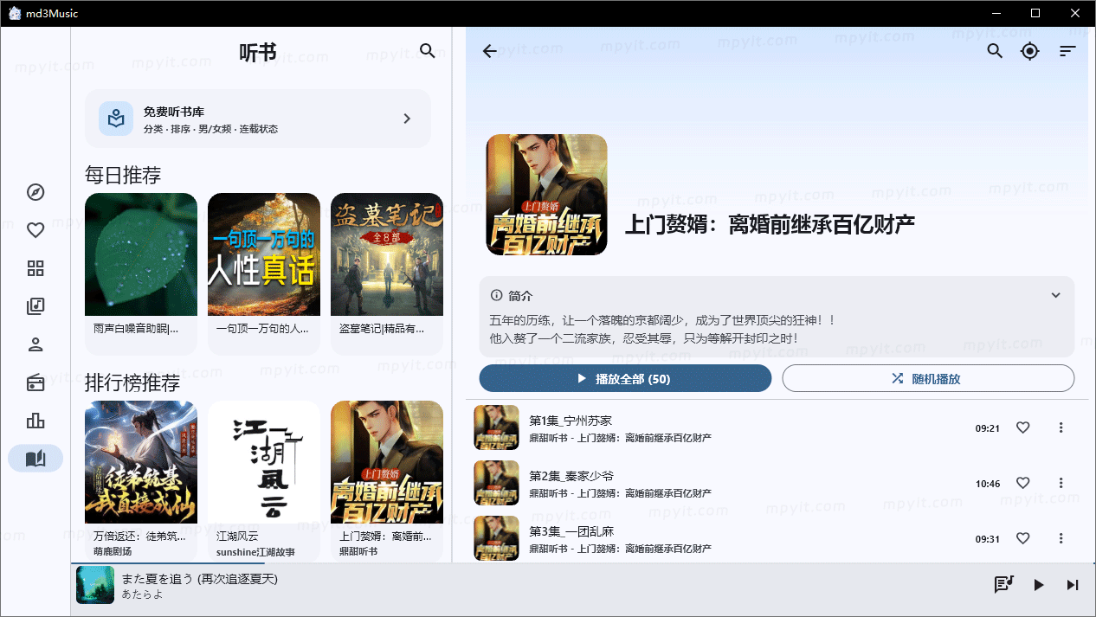The image size is (1096, 617).
Task: Go back using the left arrow
Action: coord(490,51)
